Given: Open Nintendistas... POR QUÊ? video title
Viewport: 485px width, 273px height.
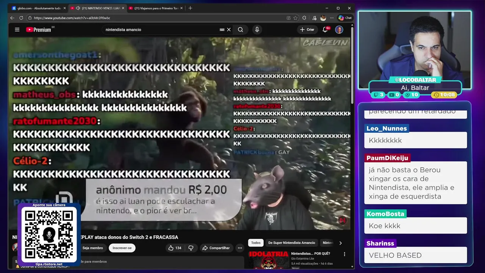Looking at the screenshot, I should pos(310,253).
